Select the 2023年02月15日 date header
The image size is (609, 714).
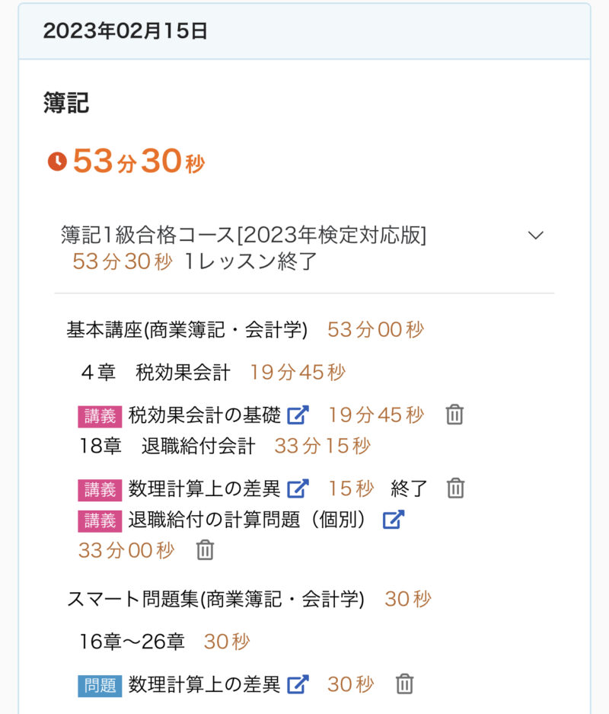126,31
